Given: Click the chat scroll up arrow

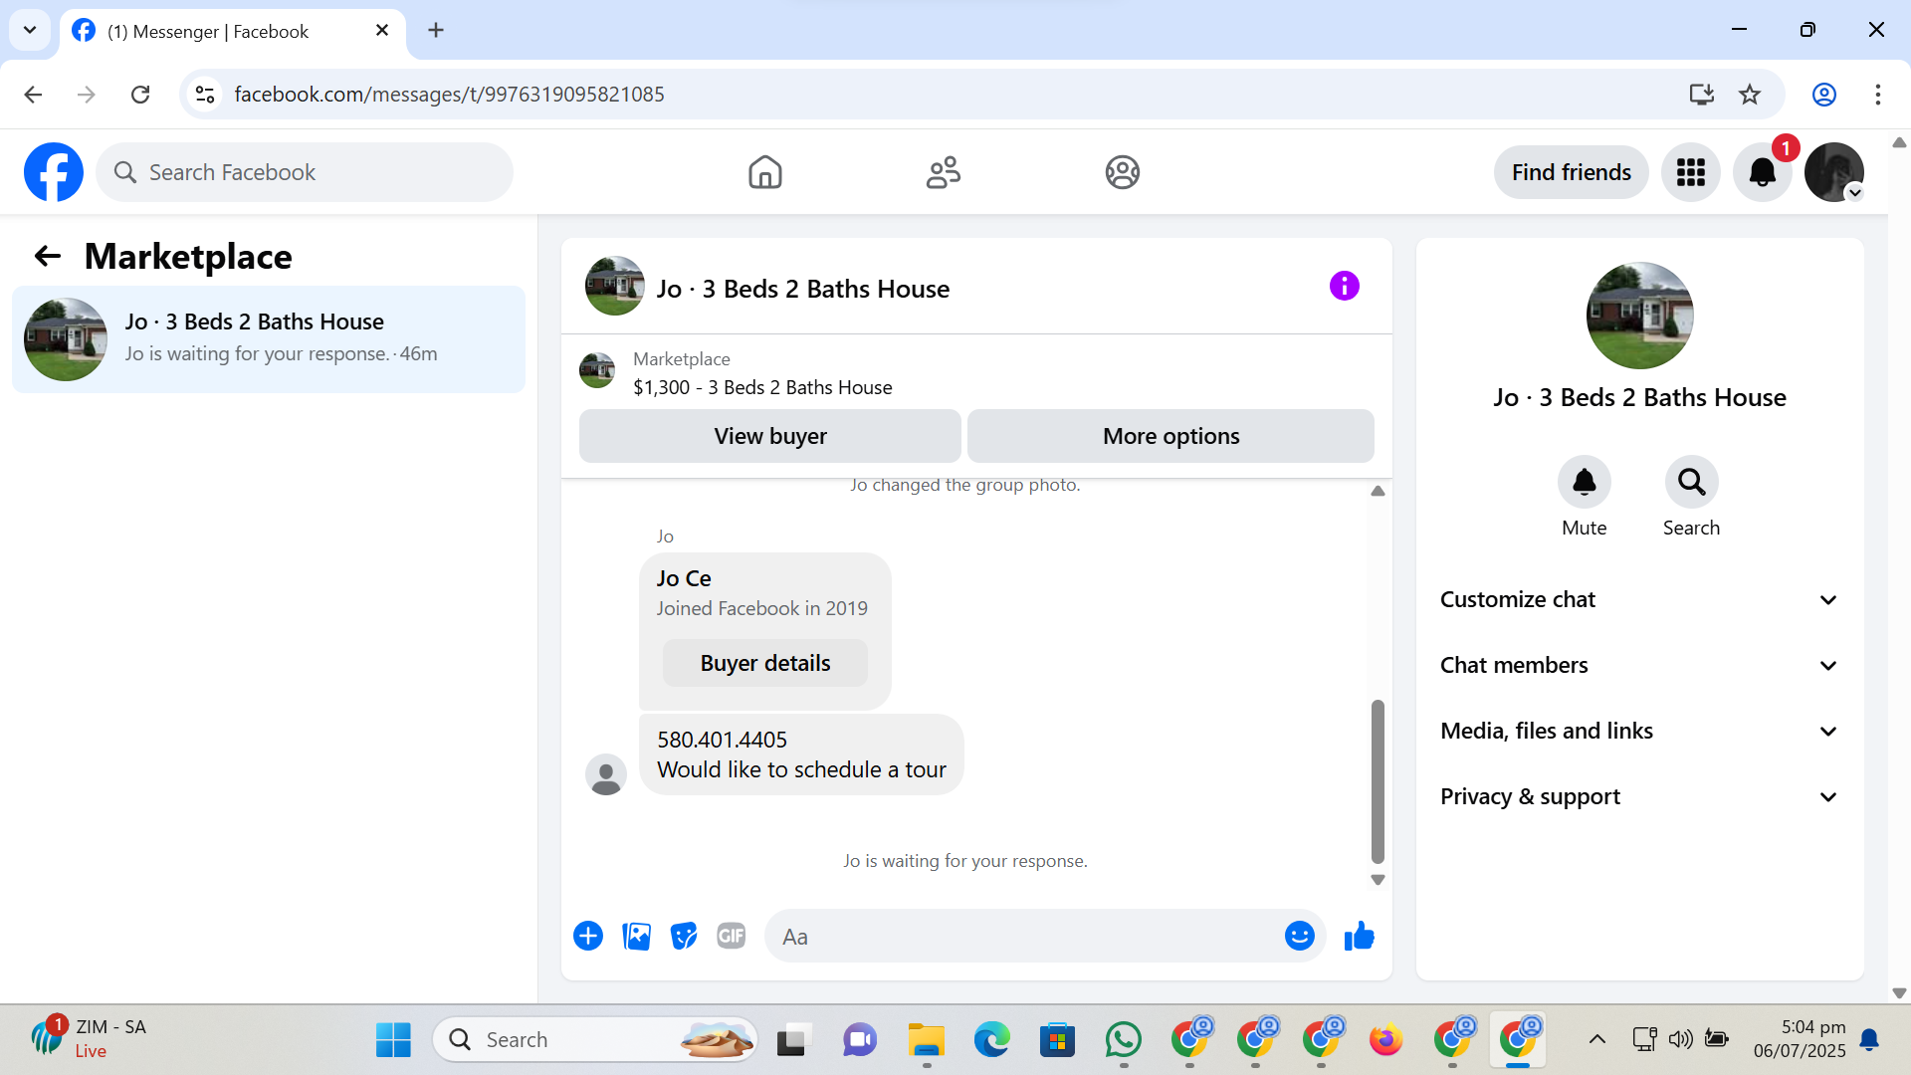Looking at the screenshot, I should tap(1378, 491).
